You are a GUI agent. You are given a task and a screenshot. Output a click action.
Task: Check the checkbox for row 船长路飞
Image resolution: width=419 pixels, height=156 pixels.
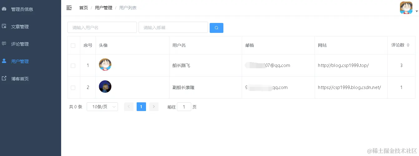pos(73,66)
